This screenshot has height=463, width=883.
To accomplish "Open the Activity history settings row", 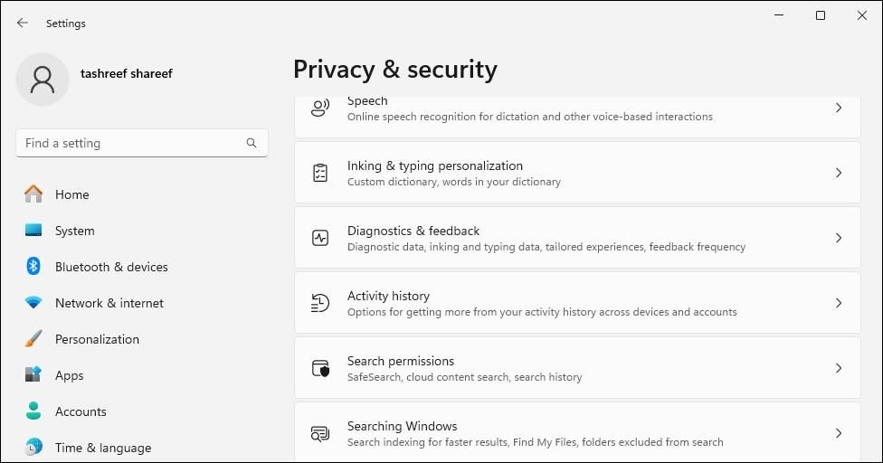I will (576, 303).
